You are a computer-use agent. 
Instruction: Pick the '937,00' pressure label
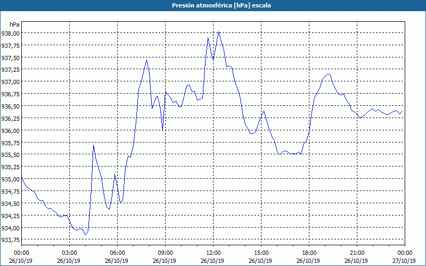point(10,82)
